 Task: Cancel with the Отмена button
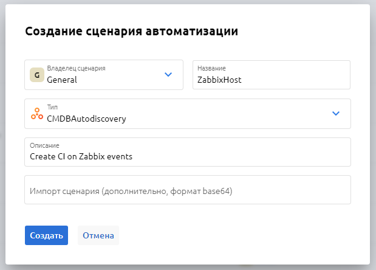[x=98, y=235]
